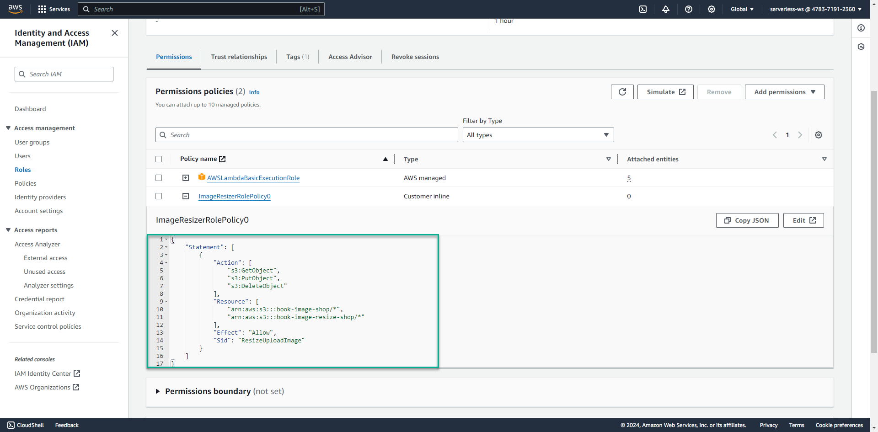
Task: Open the info panel icon on right edge
Action: click(861, 28)
